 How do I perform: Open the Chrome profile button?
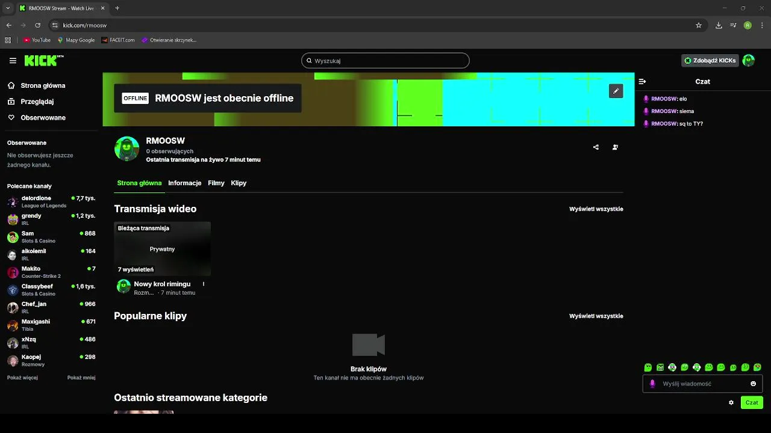tap(748, 25)
